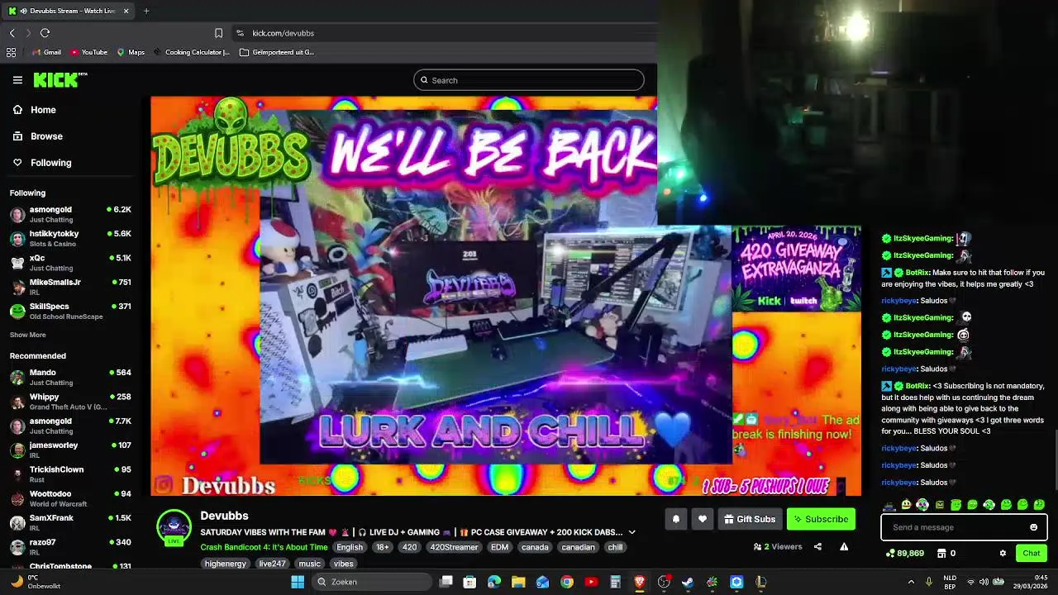The width and height of the screenshot is (1058, 595).
Task: Click the Subscribe button
Action: [821, 519]
